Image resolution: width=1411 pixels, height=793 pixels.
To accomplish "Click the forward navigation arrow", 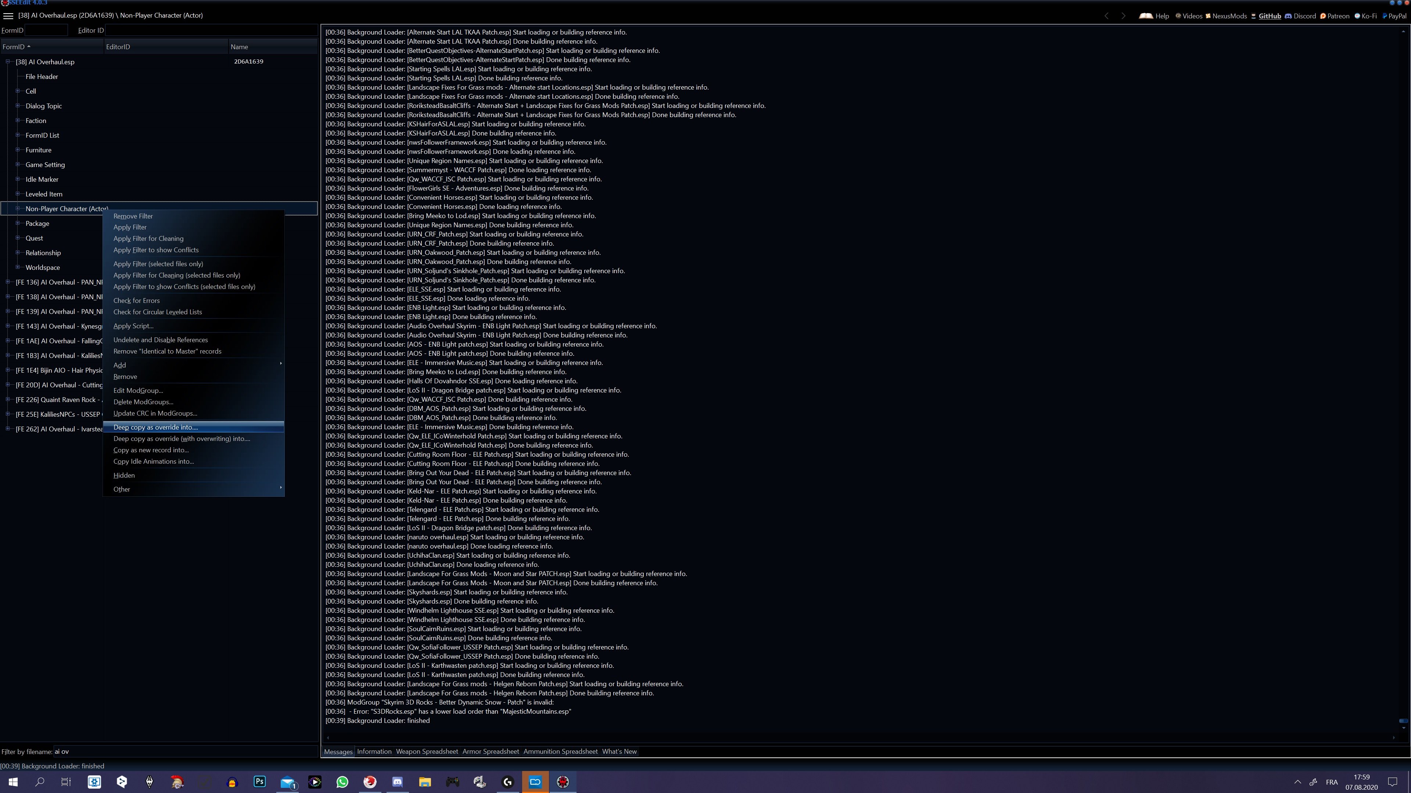I will pyautogui.click(x=1123, y=16).
